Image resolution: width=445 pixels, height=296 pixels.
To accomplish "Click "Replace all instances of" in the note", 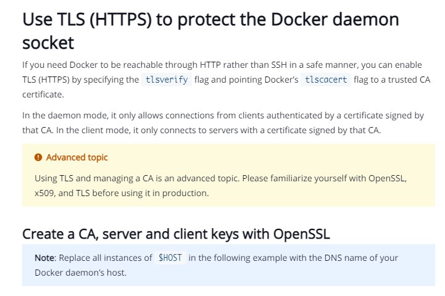I will point(106,258).
